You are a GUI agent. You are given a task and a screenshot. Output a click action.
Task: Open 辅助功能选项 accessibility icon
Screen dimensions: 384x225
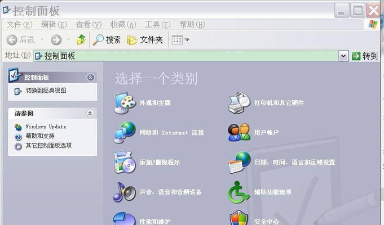pyautogui.click(x=239, y=192)
